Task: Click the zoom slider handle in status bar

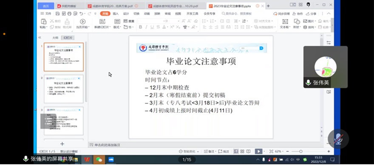Action: click(x=301, y=151)
